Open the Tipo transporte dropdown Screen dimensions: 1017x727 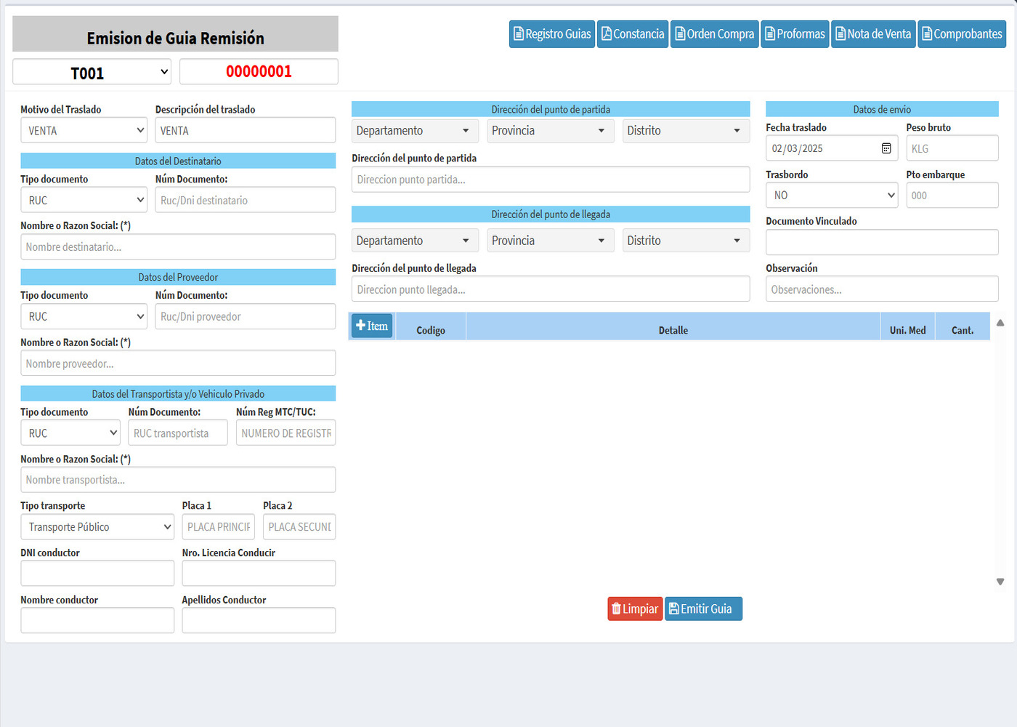tap(97, 527)
